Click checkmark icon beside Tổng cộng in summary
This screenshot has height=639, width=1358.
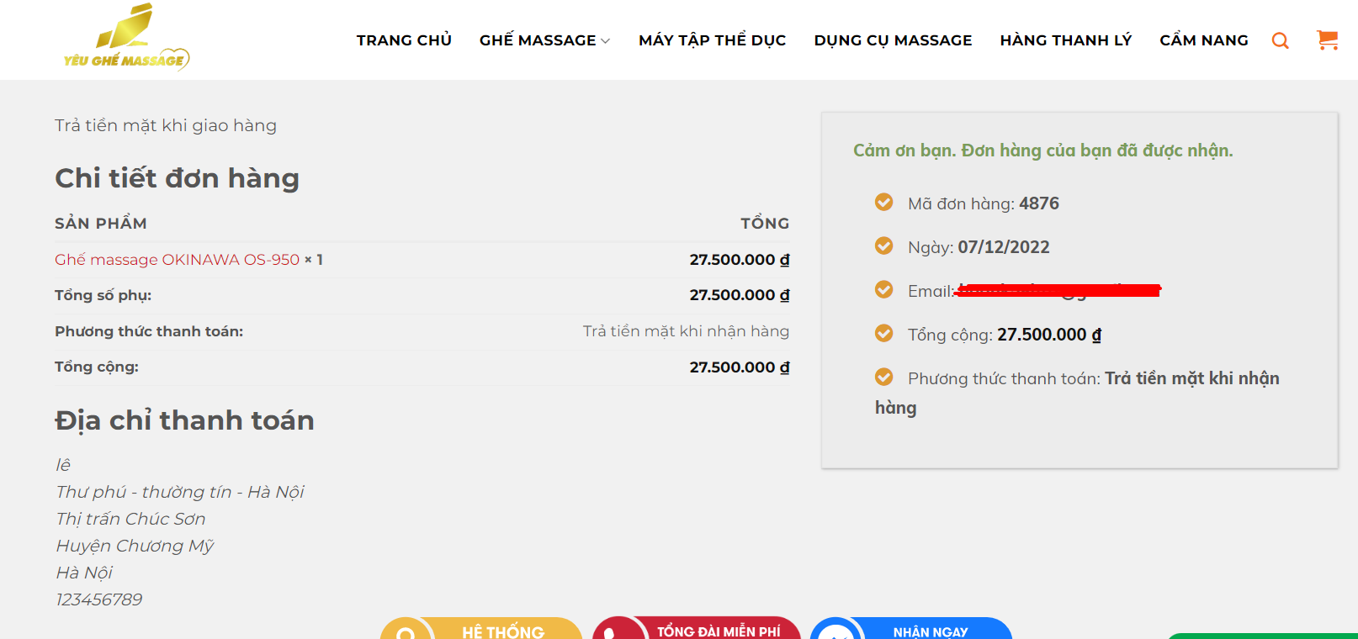click(x=883, y=333)
